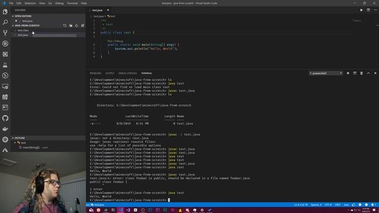Switch to the Problems panel tab
The width and height of the screenshot is (379, 213).
95,73
